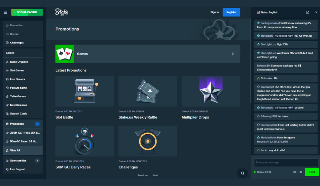Image resolution: width=320 pixels, height=186 pixels.
Task: Collapse the Promotions sidebar section
Action: point(37,124)
